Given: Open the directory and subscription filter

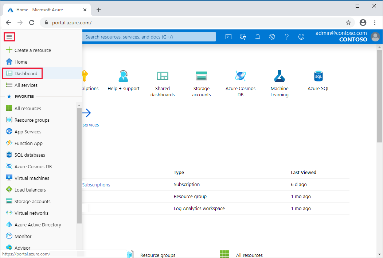Looking at the screenshot, I should (243, 36).
